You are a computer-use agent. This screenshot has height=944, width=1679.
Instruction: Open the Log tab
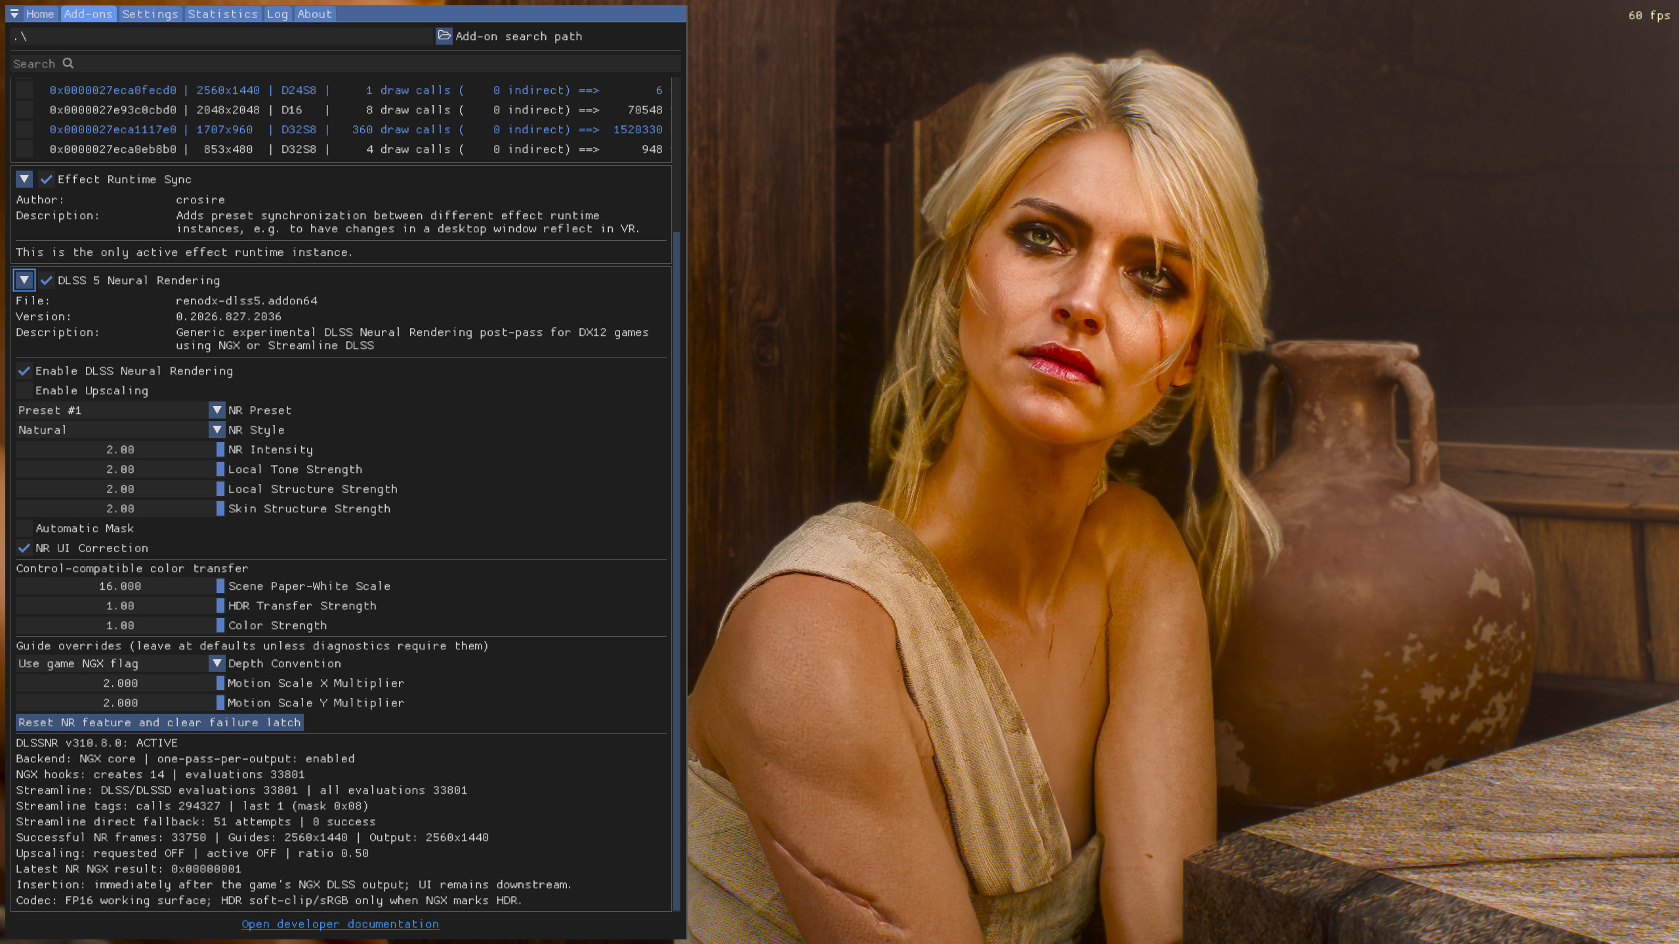coord(278,14)
